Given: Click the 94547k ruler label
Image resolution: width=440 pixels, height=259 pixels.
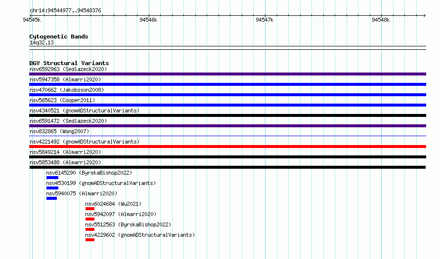Looking at the screenshot, I should click(x=264, y=20).
